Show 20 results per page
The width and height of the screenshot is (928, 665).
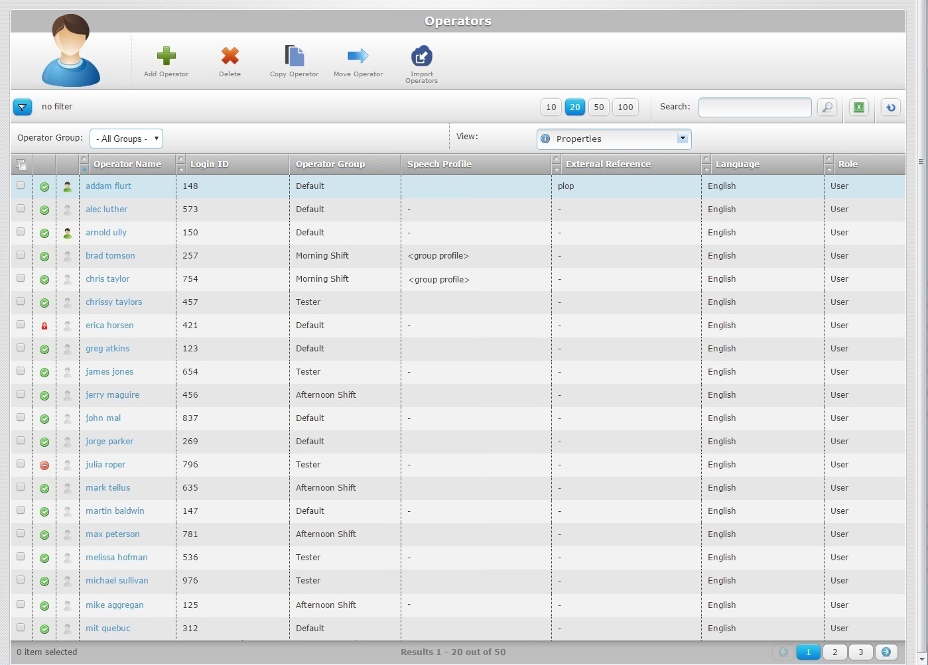(x=575, y=107)
